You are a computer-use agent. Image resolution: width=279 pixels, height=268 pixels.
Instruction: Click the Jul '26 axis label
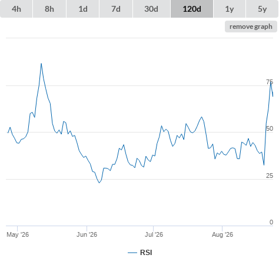[154, 234]
